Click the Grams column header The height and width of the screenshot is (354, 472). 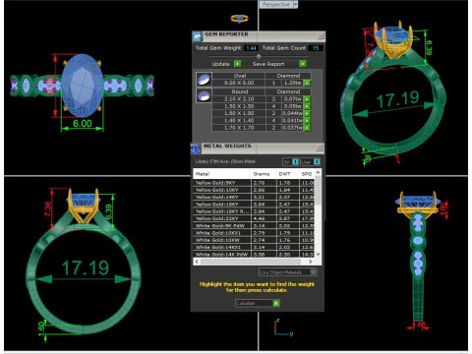point(264,174)
